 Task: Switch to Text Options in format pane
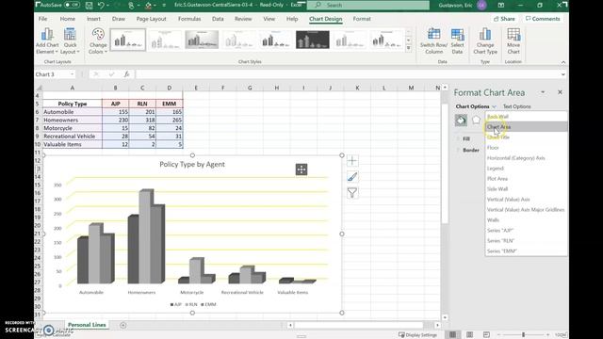tap(516, 106)
